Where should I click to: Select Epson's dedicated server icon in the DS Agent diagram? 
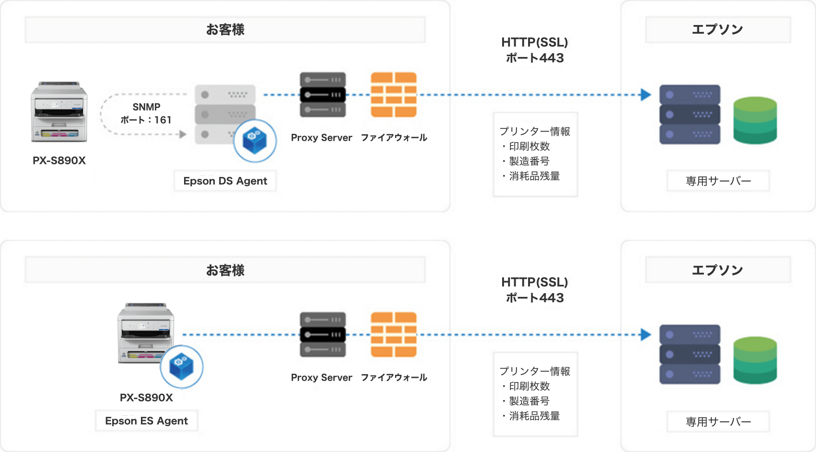[689, 114]
